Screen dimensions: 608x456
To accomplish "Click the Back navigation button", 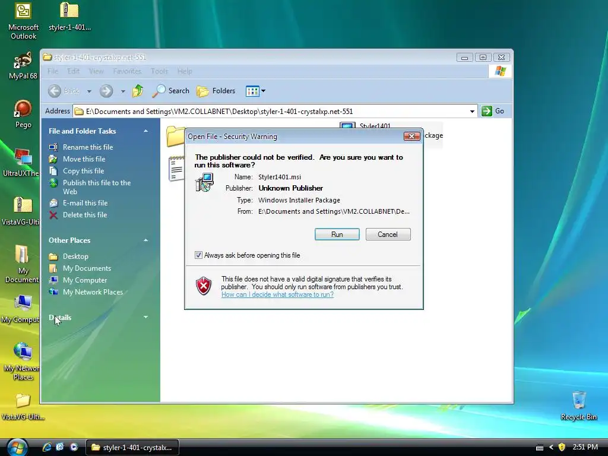I will tap(64, 91).
